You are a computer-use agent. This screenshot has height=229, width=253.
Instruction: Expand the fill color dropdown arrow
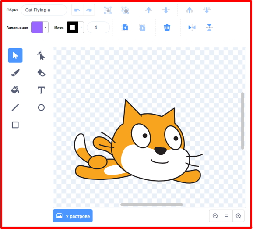46,28
